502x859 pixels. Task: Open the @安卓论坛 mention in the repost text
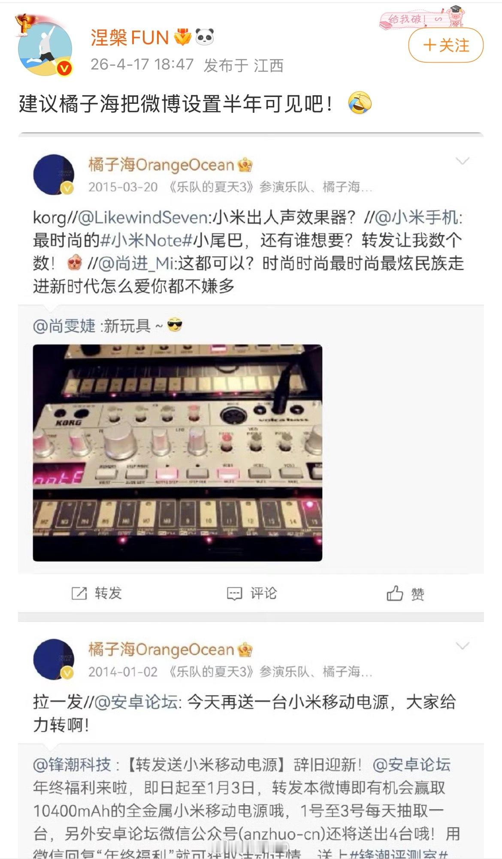[x=136, y=703]
